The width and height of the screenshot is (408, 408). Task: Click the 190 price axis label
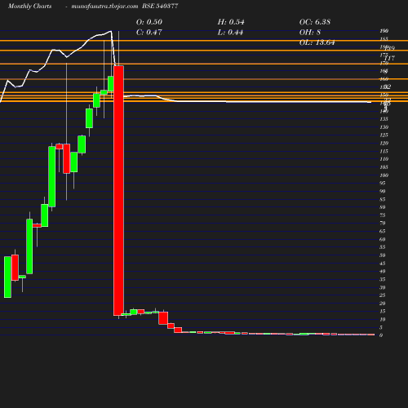pyautogui.click(x=384, y=31)
